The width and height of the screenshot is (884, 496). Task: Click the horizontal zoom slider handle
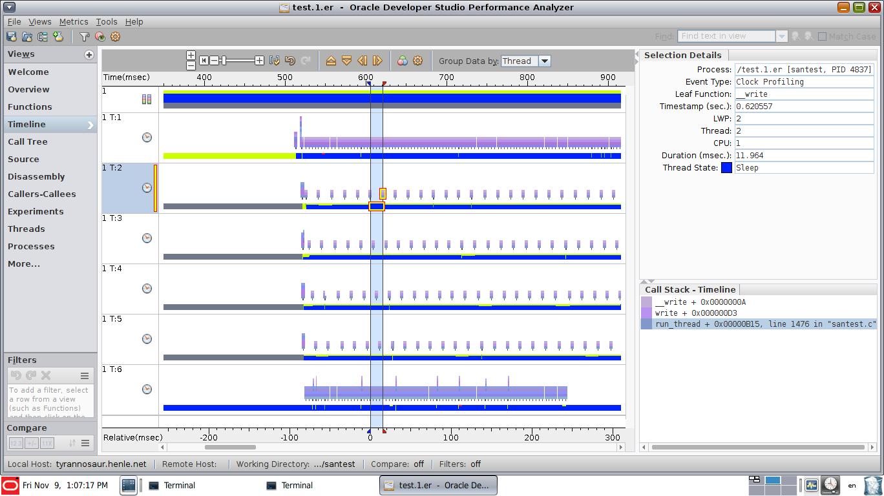[x=224, y=61]
